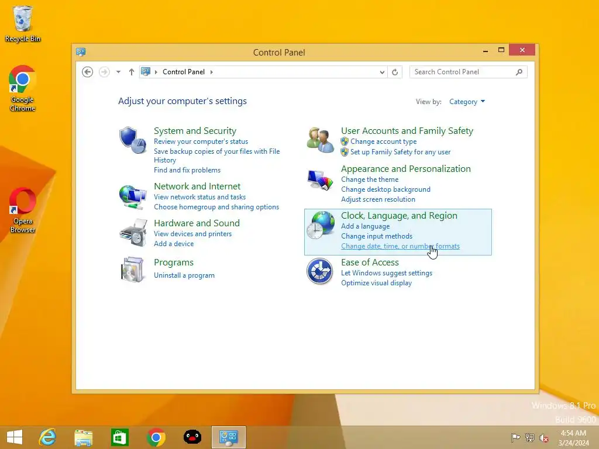Screen dimensions: 599x449
Task: Go up one level with the Up arrow
Action: 132,72
